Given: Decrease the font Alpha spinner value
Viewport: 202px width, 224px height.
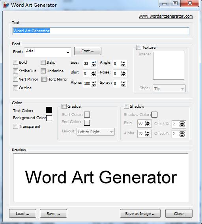Looking at the screenshot, I should [x=93, y=85].
